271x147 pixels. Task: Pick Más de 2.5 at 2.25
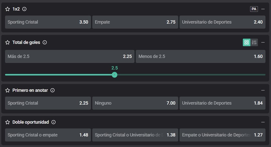[x=70, y=56]
